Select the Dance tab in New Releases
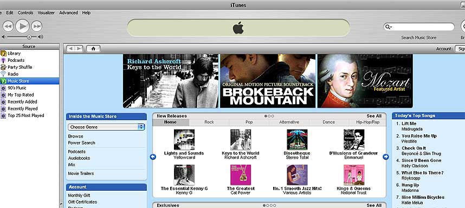The image size is (465, 208). tap(328, 122)
